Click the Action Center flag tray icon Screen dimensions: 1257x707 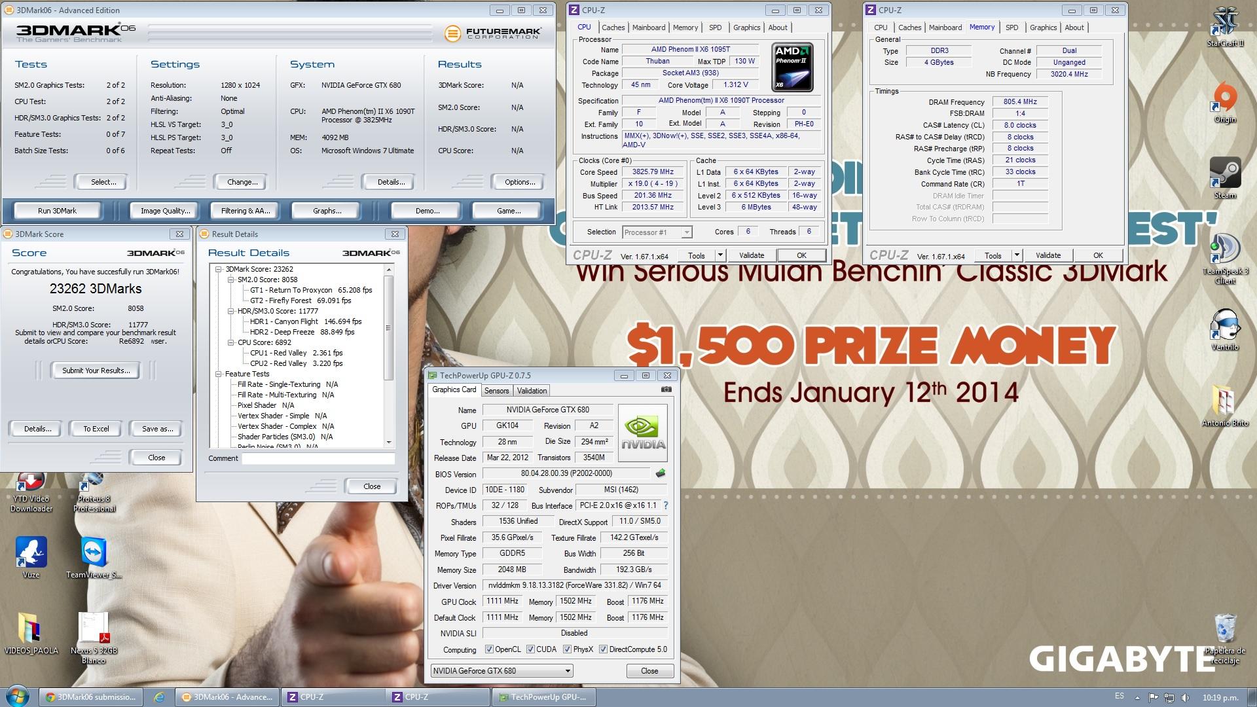(1154, 697)
